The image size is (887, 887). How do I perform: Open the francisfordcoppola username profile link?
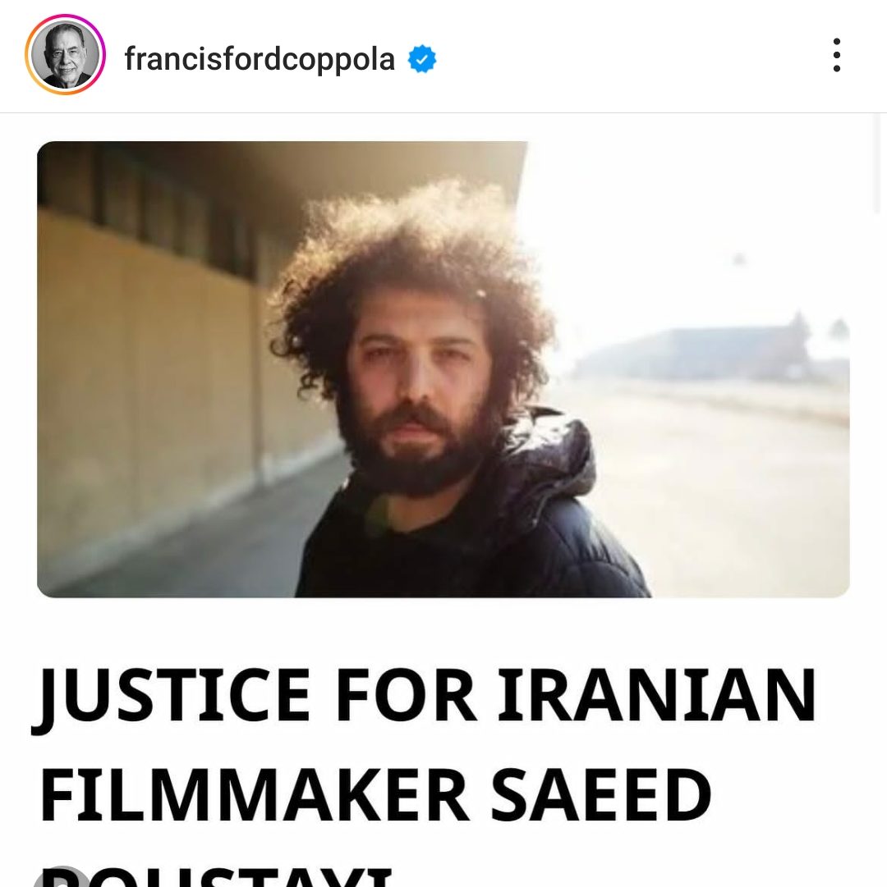[x=260, y=59]
